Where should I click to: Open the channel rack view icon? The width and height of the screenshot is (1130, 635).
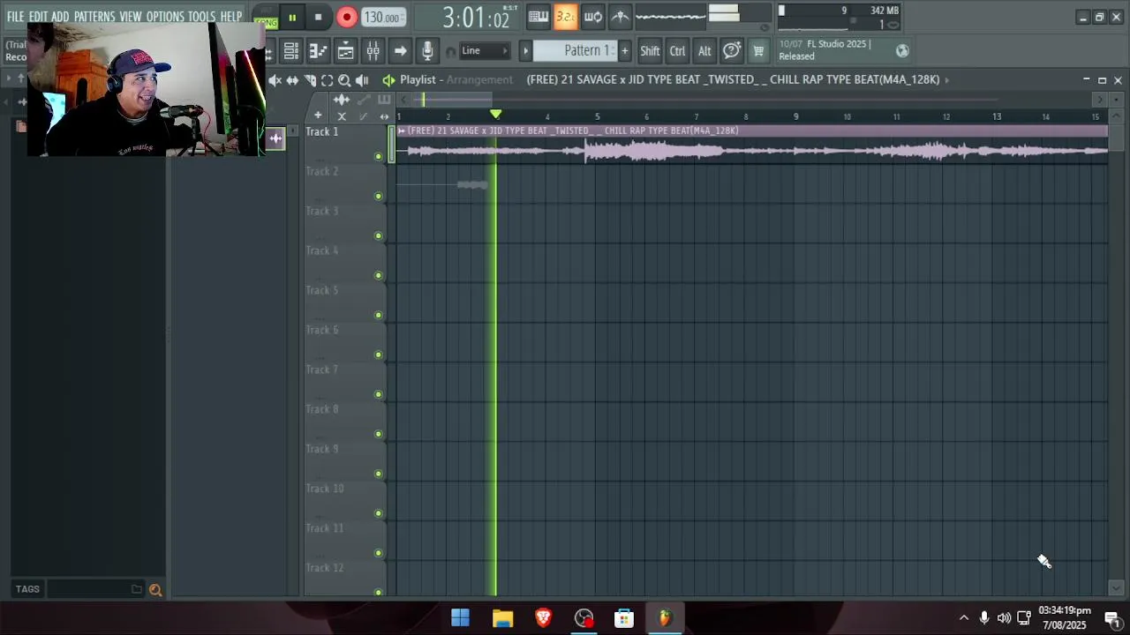coord(345,51)
